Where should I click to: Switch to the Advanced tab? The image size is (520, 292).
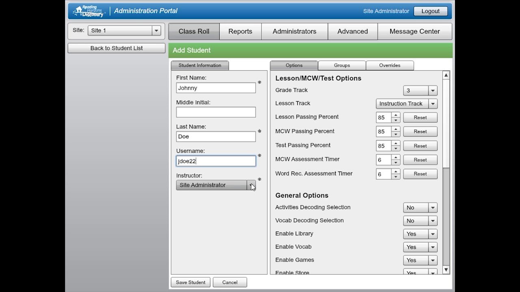(x=353, y=31)
